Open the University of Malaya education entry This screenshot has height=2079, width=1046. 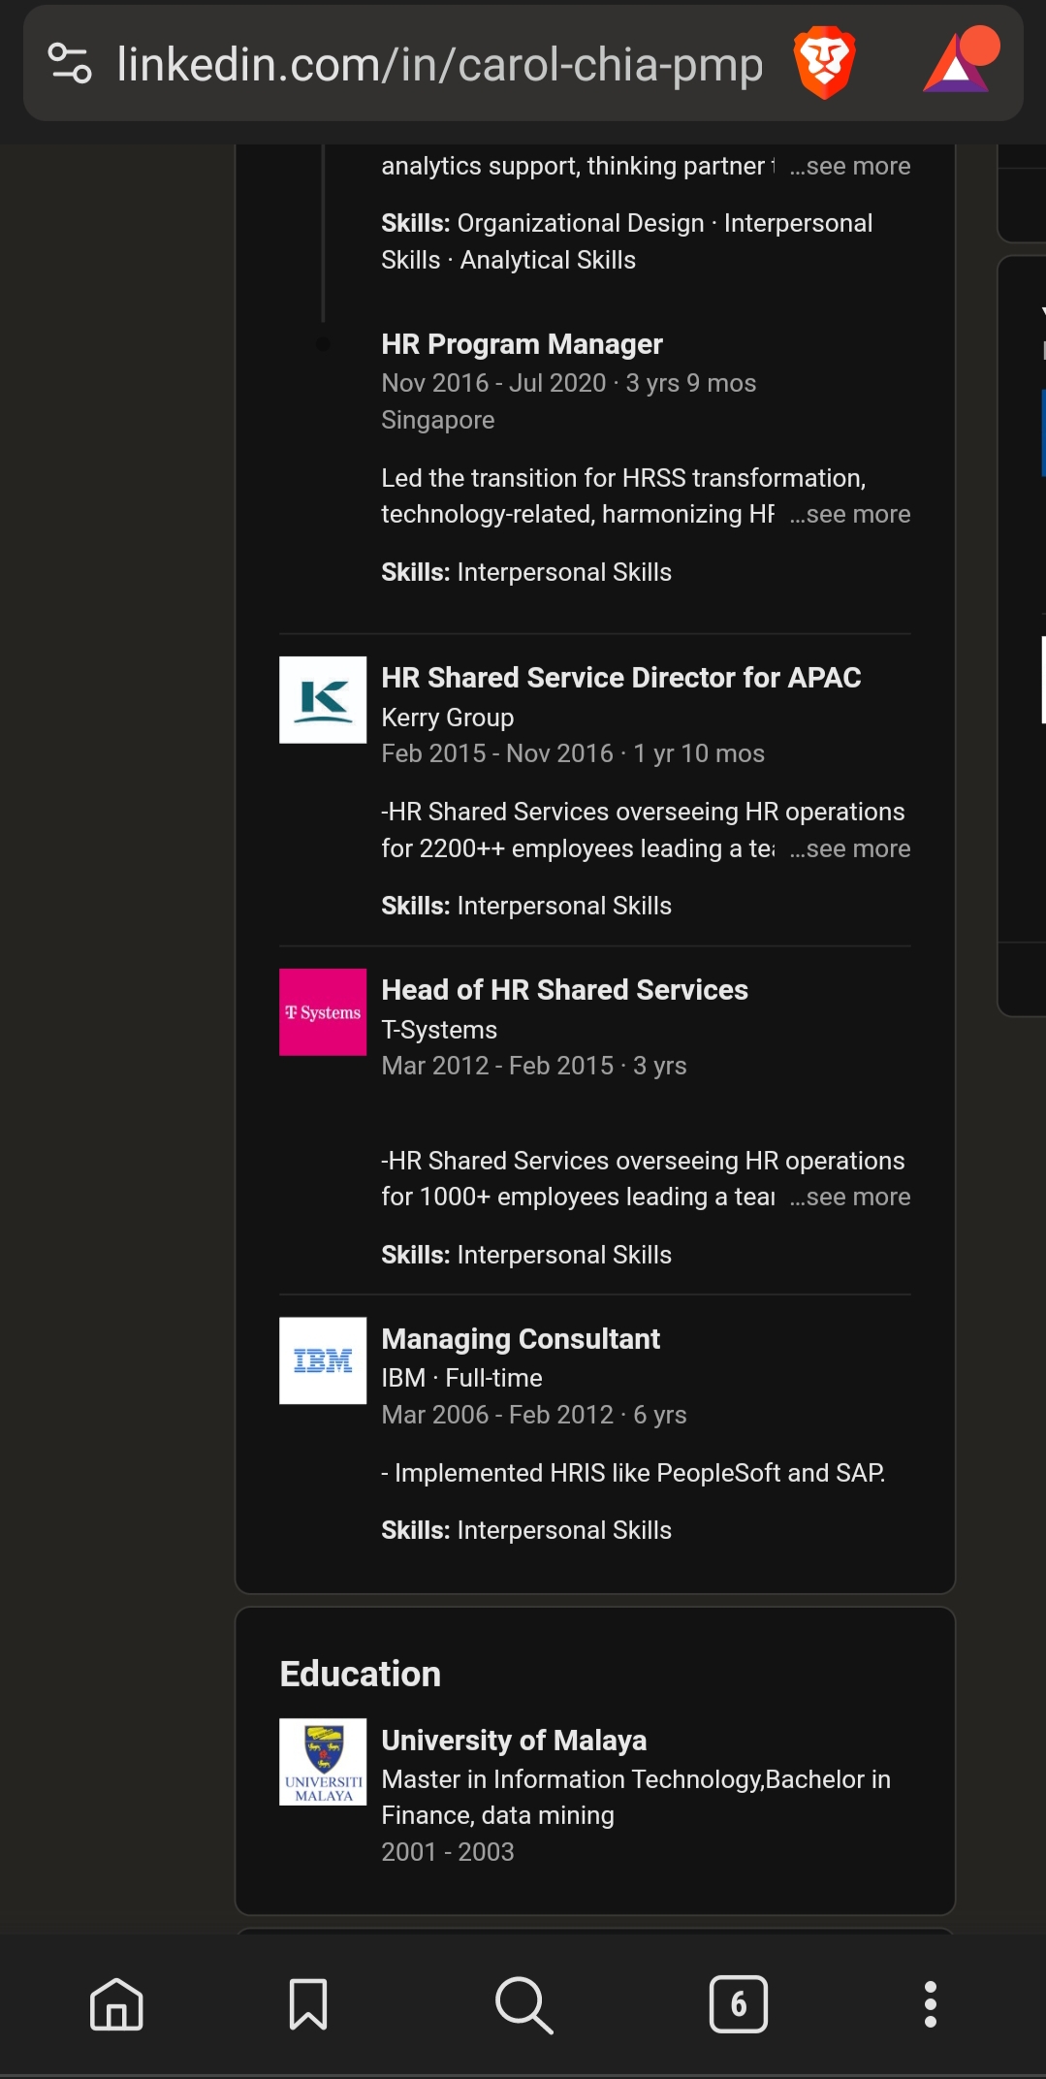point(514,1741)
